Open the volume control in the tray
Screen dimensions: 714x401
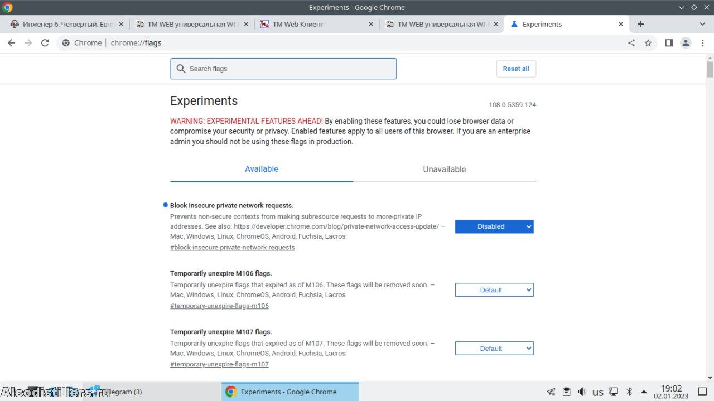point(582,392)
